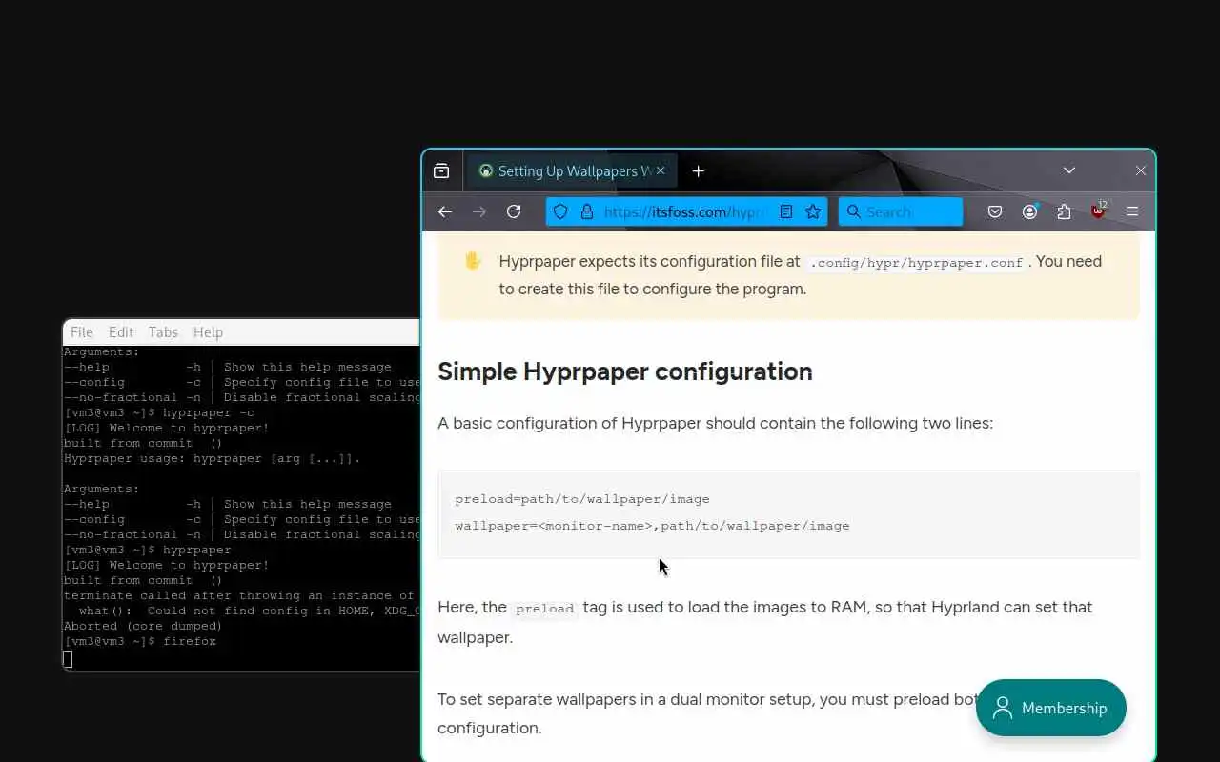The height and width of the screenshot is (762, 1220).
Task: Go back with Firefox back arrow
Action: (x=445, y=211)
